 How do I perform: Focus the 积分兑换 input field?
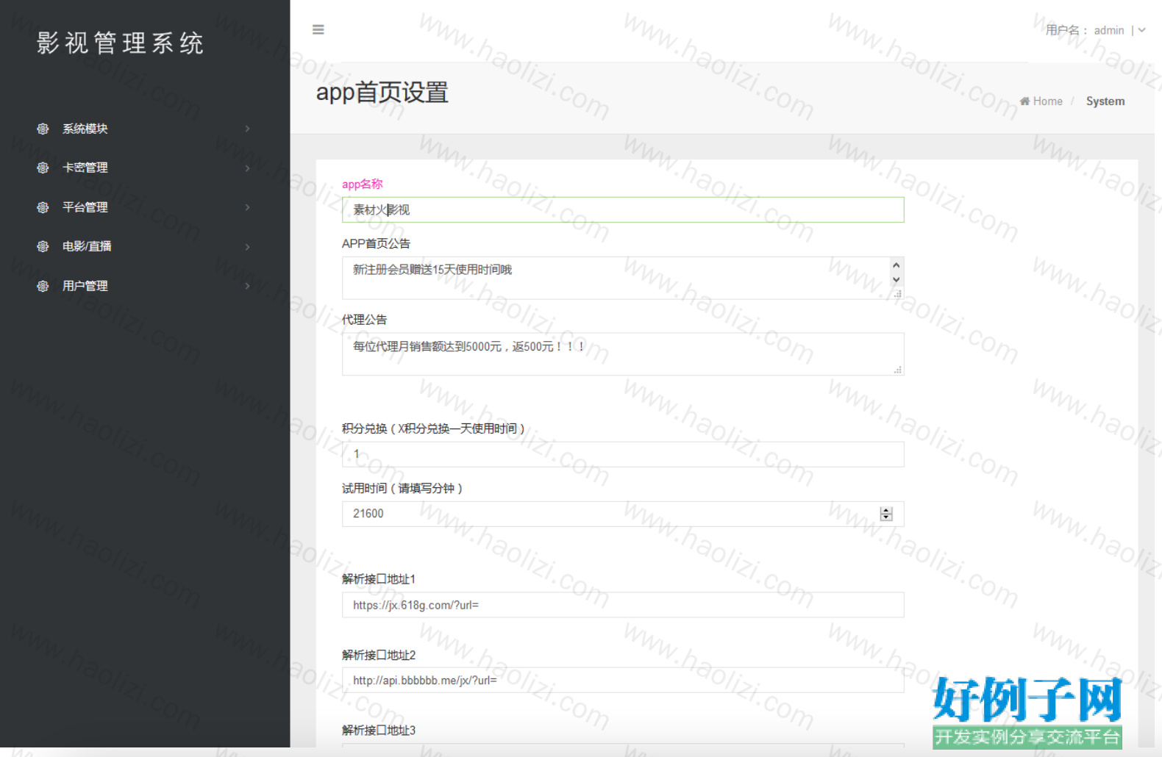click(623, 454)
